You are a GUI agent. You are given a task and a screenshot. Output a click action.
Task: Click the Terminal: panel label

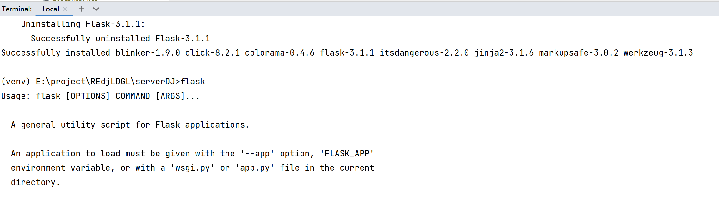(x=16, y=9)
